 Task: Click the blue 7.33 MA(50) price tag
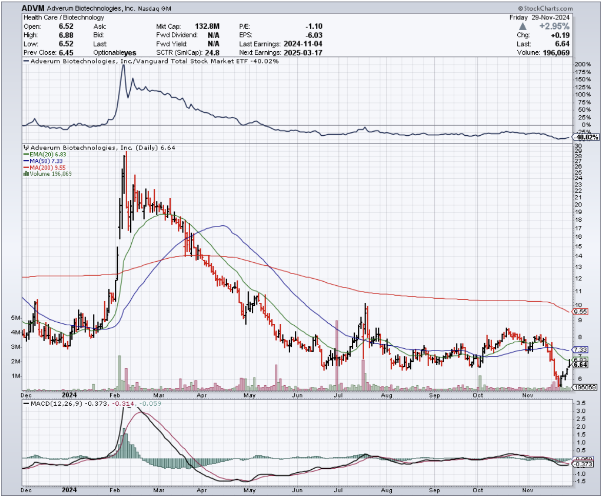coord(580,349)
